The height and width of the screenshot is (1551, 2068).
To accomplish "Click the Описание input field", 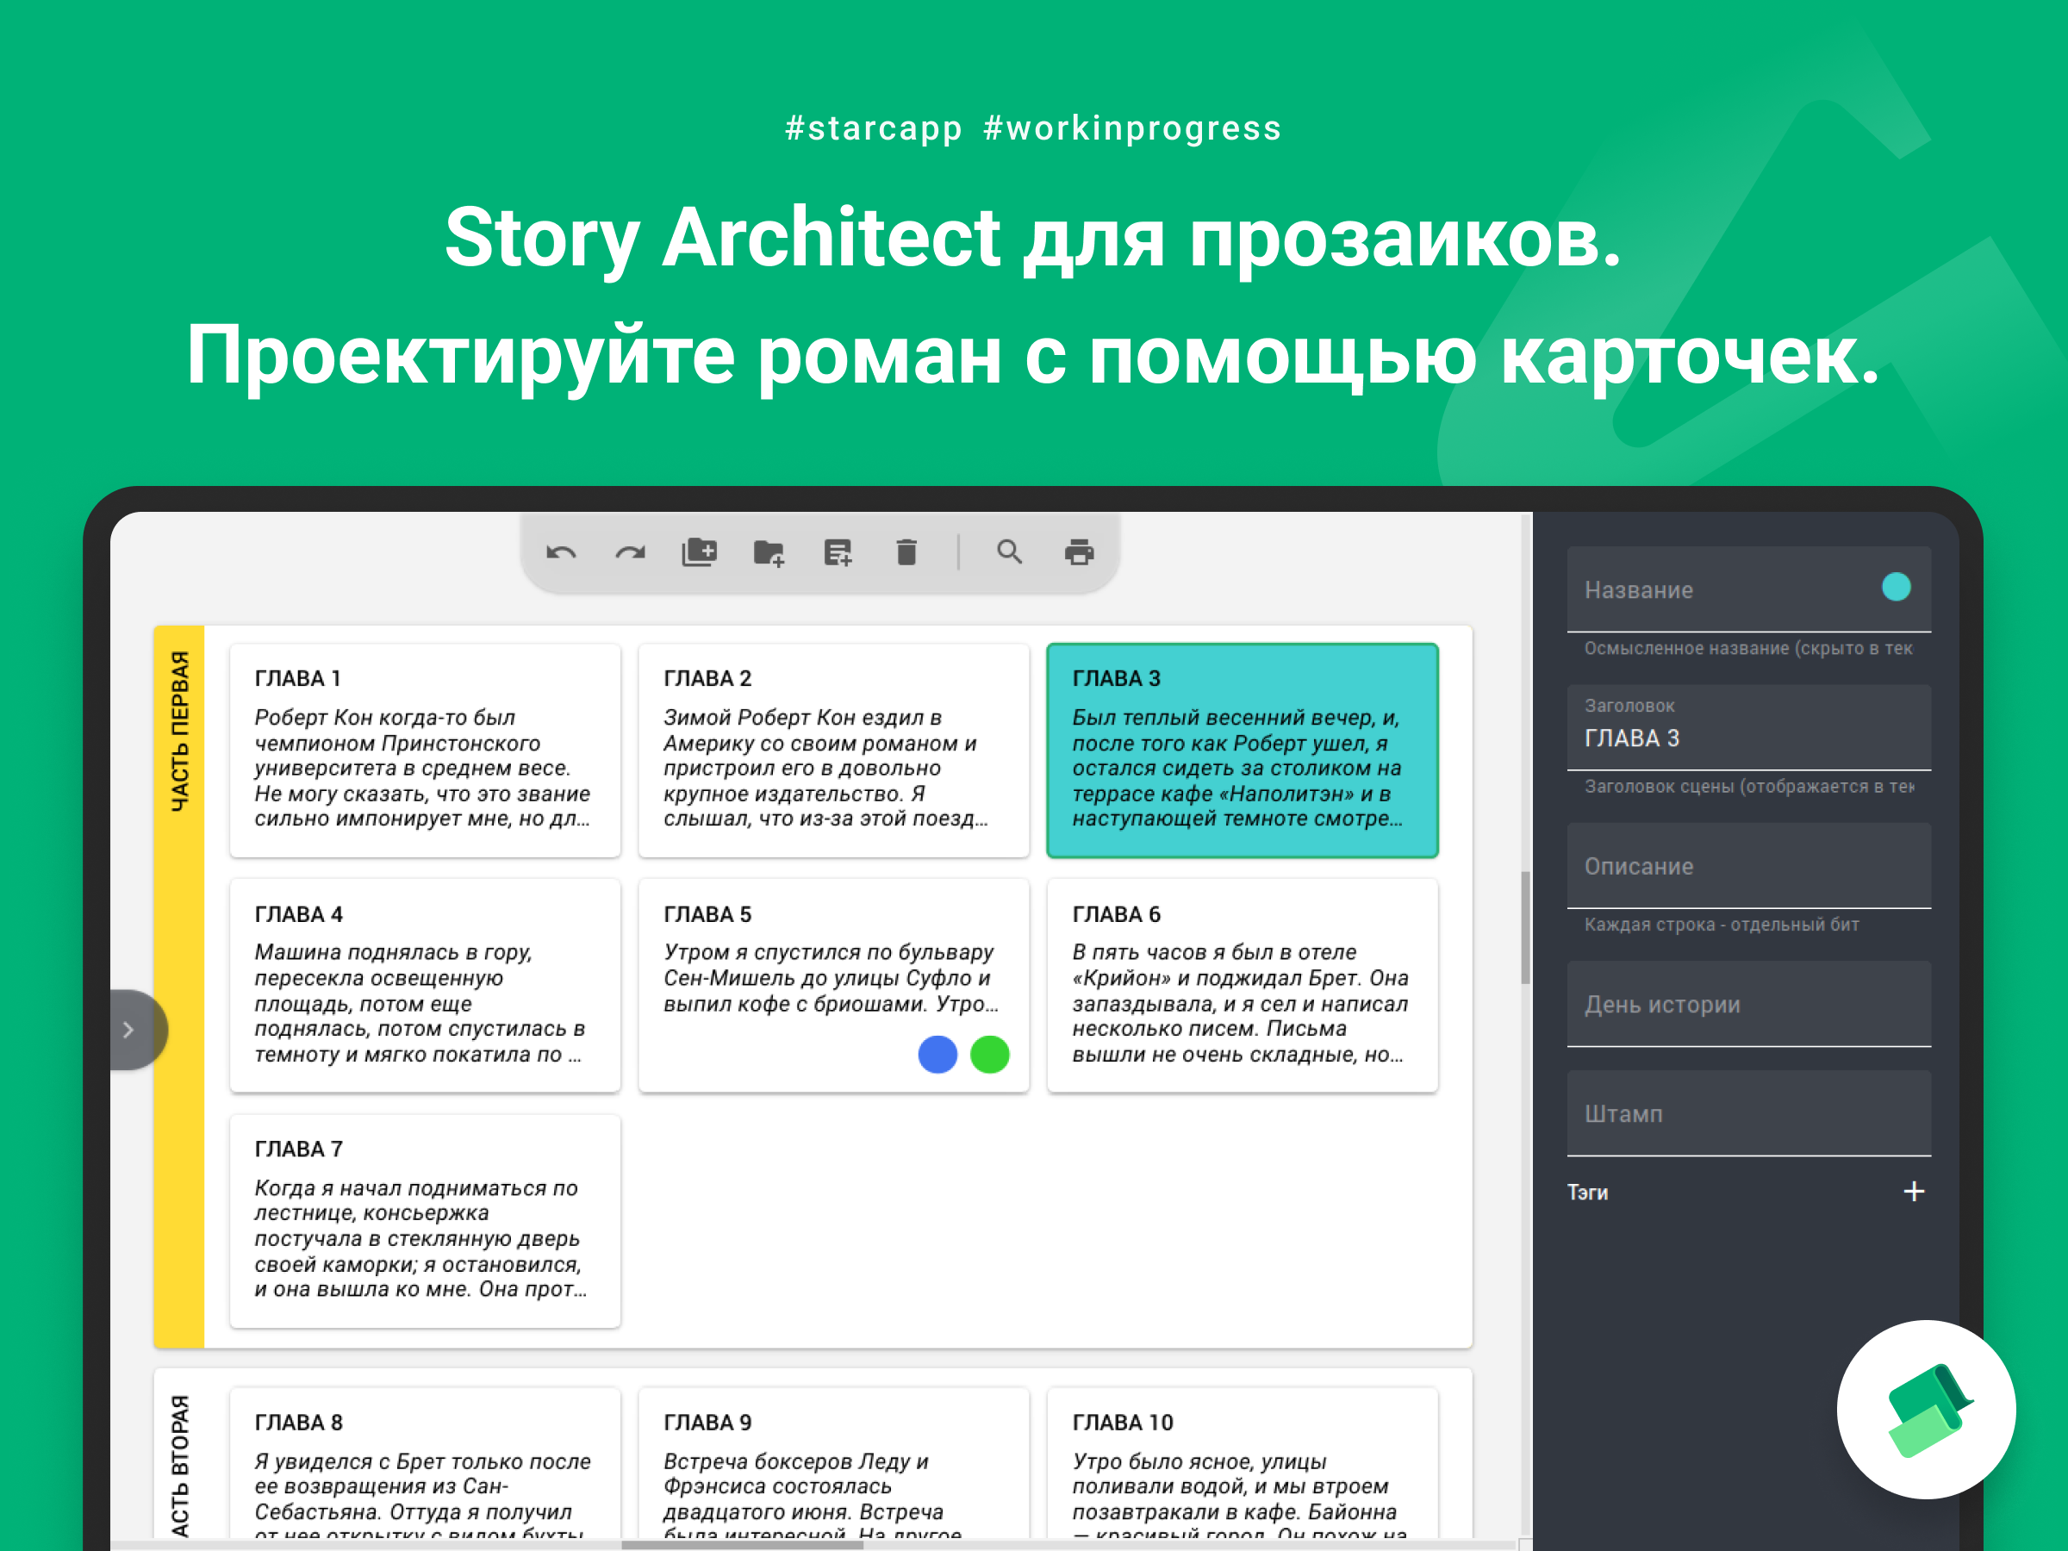I will 1748,866.
